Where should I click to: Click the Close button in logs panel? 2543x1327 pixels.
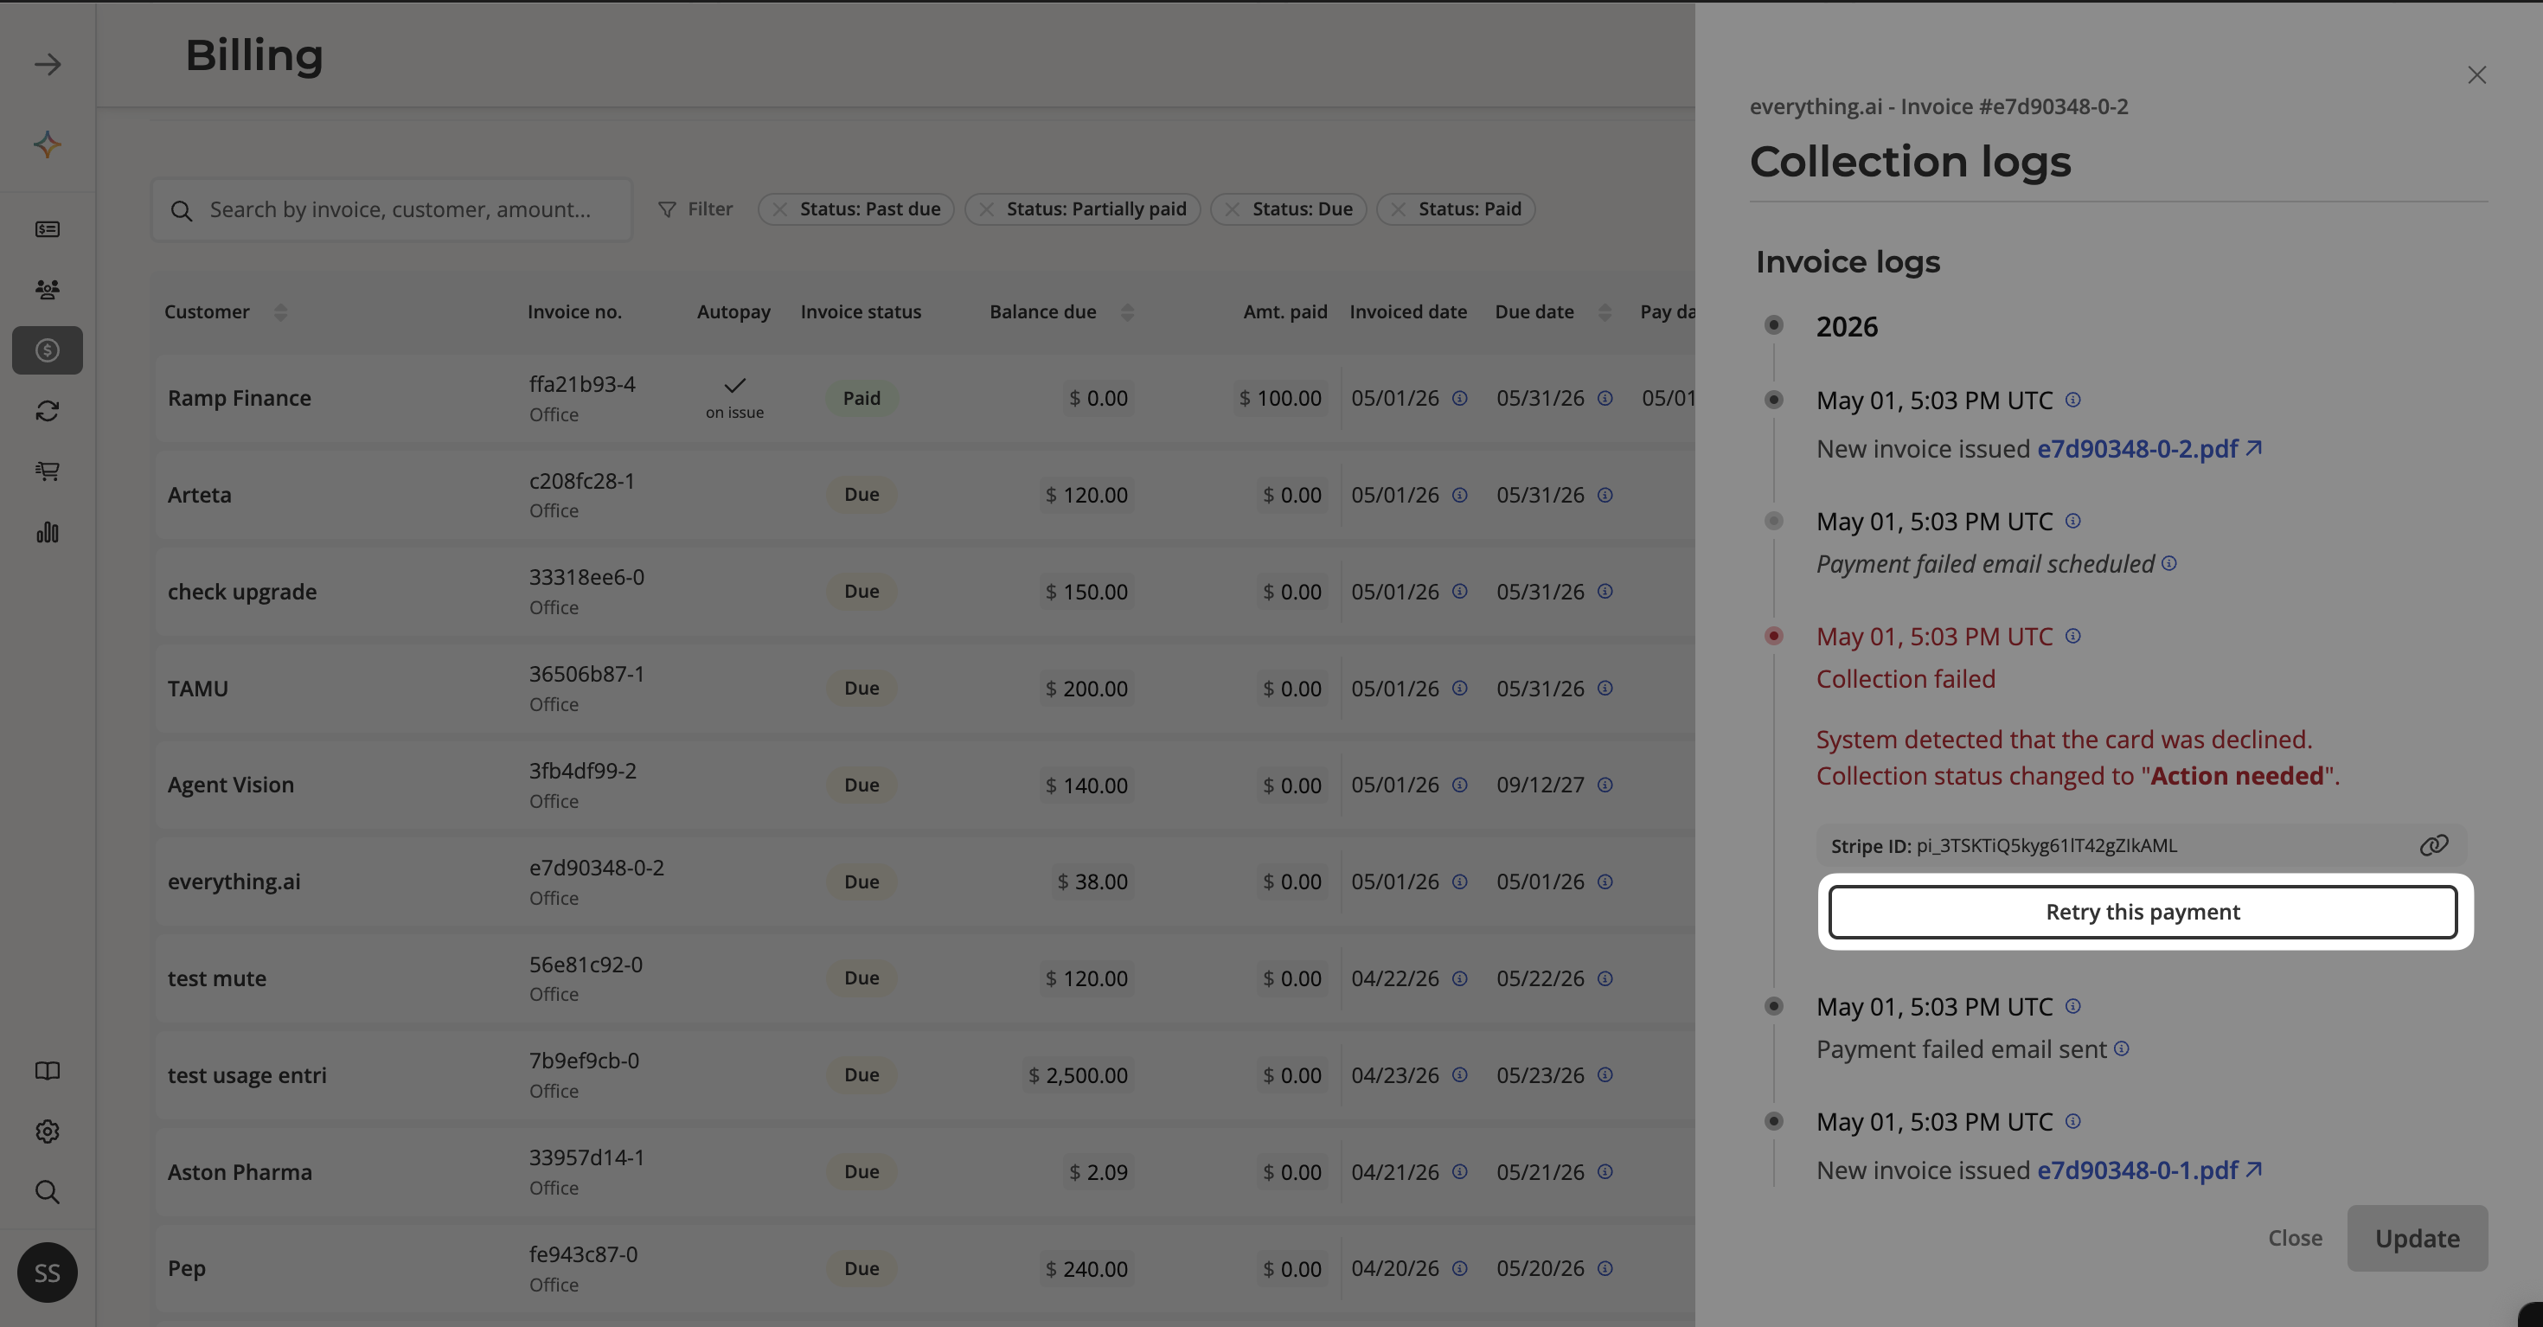point(2296,1238)
